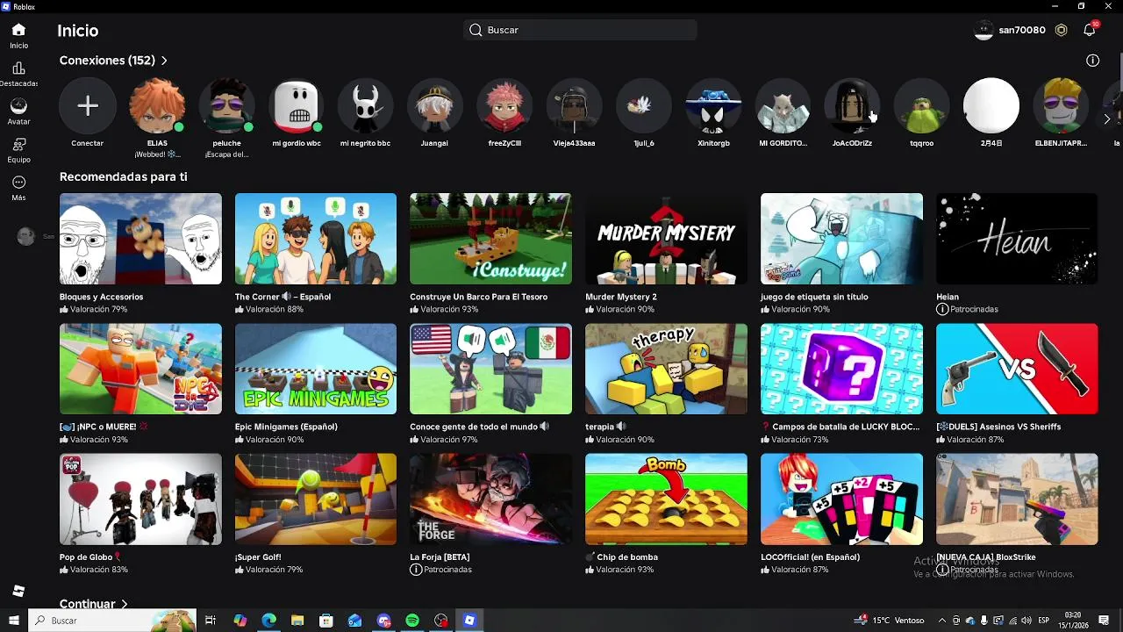Click the Continuar heading link

pos(88,604)
